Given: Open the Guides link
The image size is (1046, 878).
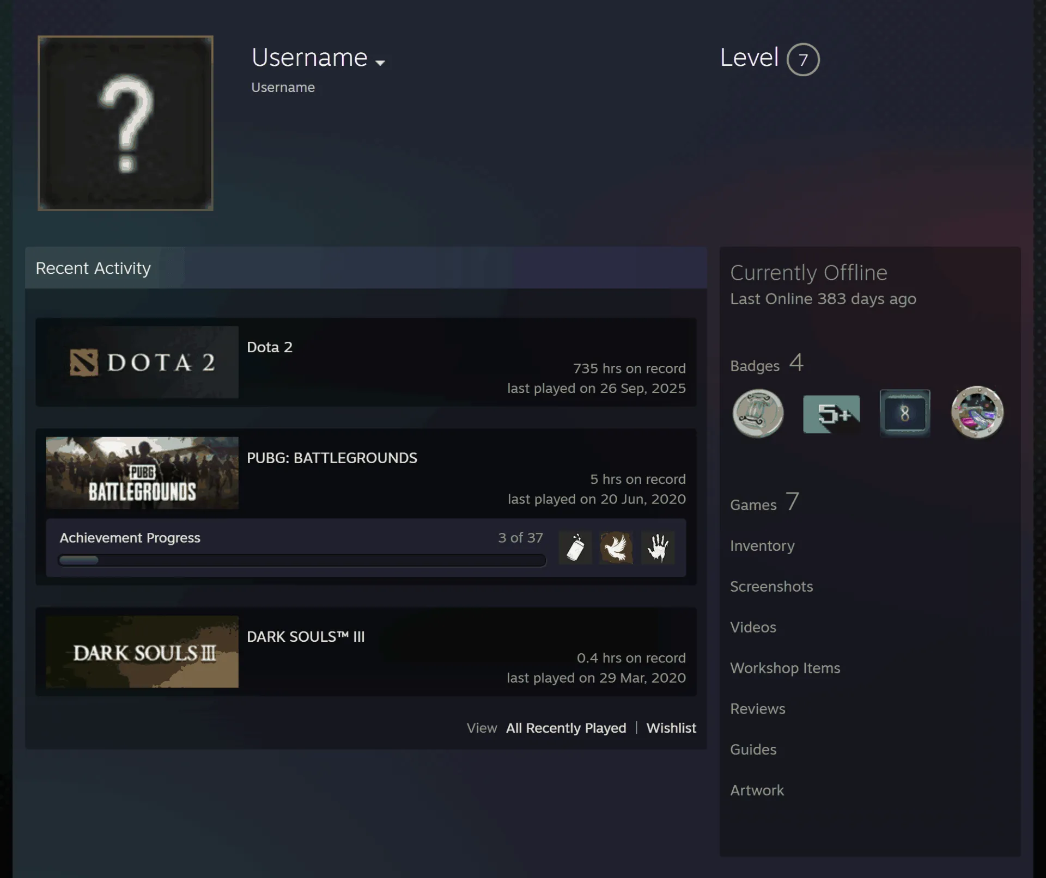Looking at the screenshot, I should [x=753, y=750].
